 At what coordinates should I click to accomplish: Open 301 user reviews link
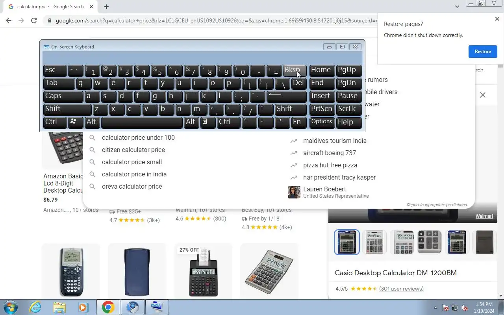click(x=401, y=289)
